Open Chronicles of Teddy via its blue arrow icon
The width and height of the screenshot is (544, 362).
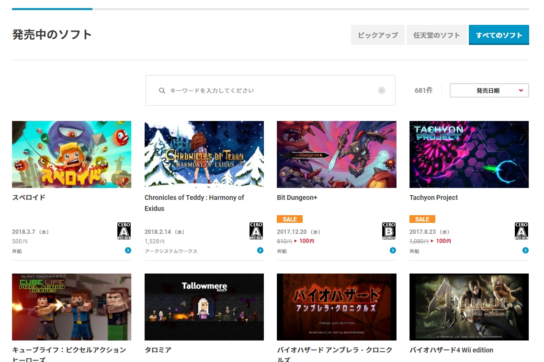click(x=260, y=250)
